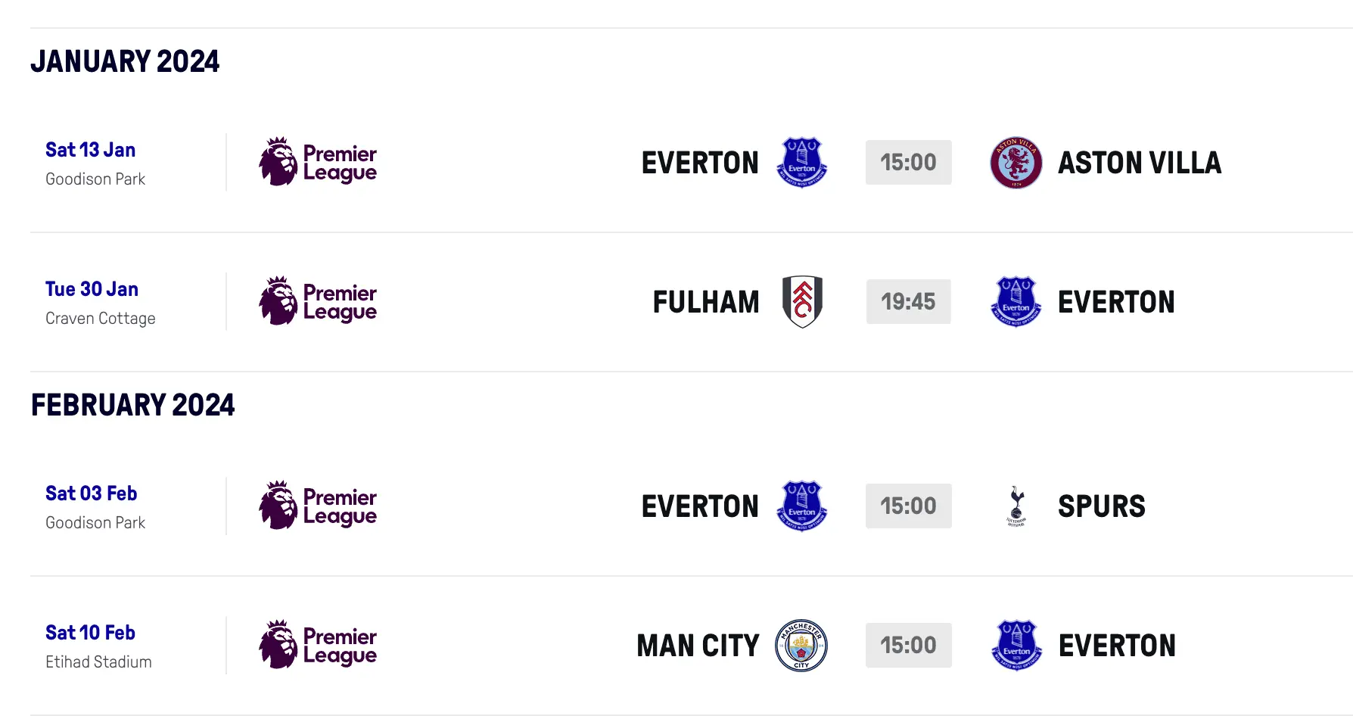Click the Tottenham Spurs cockerel crest

click(1016, 506)
